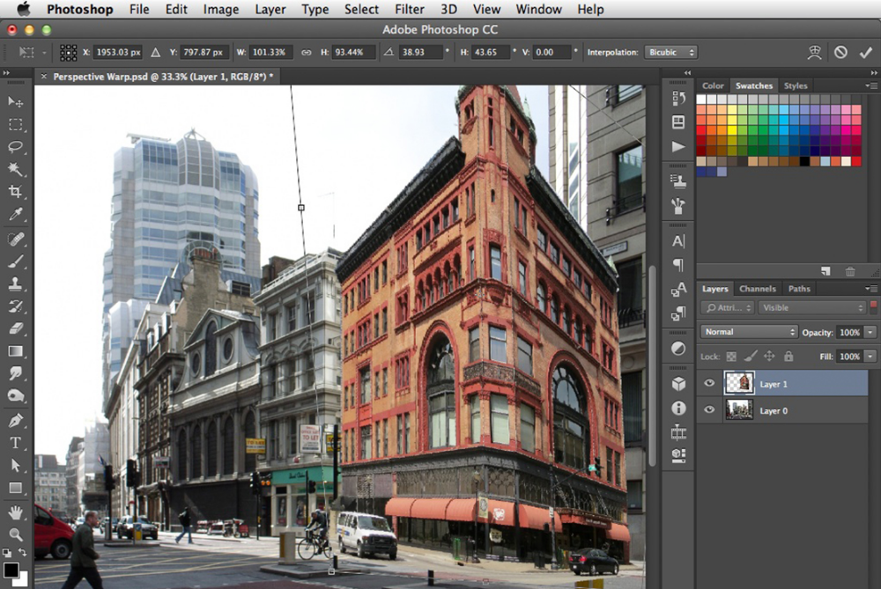Viewport: 881px width, 589px height.
Task: Switch to the Channels tab
Action: point(757,289)
